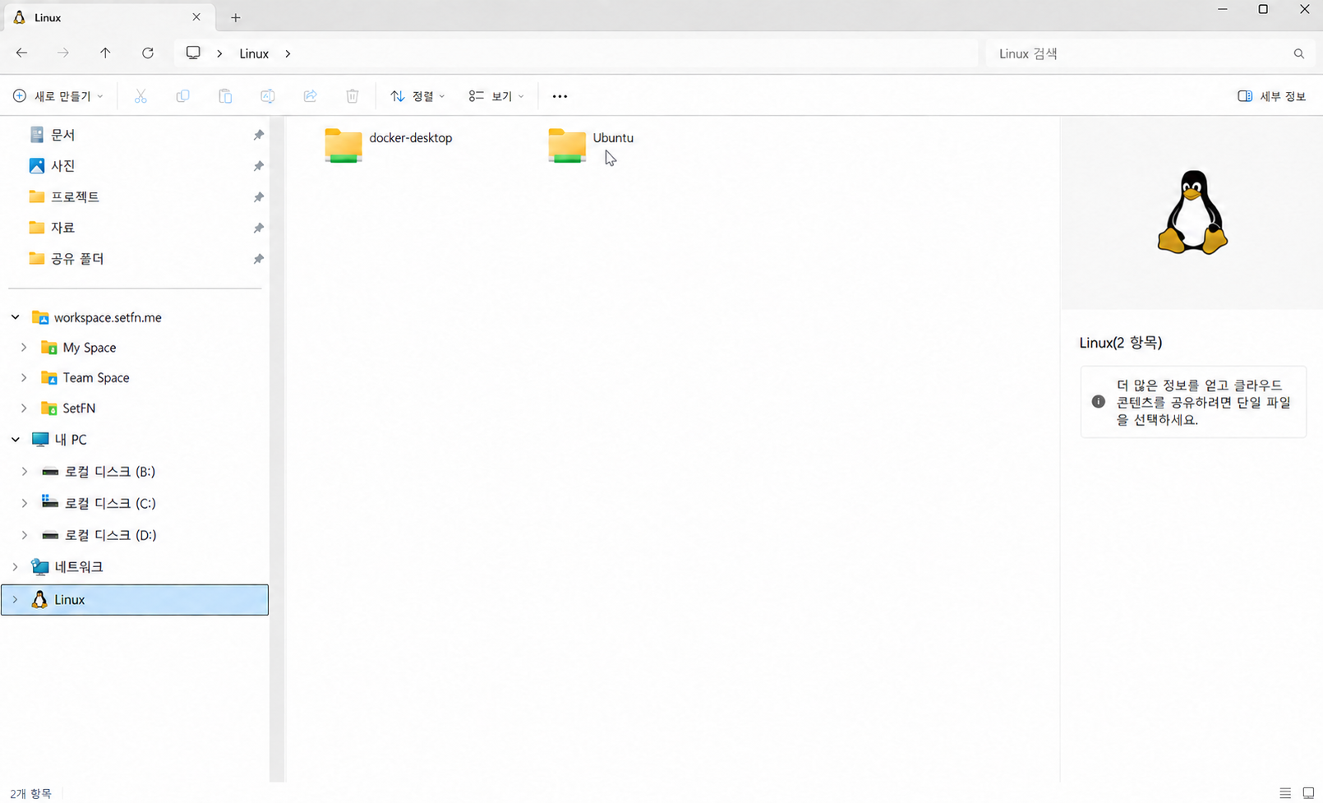Select 로컬 디스크 (C:) in navigation pane

pyautogui.click(x=110, y=503)
